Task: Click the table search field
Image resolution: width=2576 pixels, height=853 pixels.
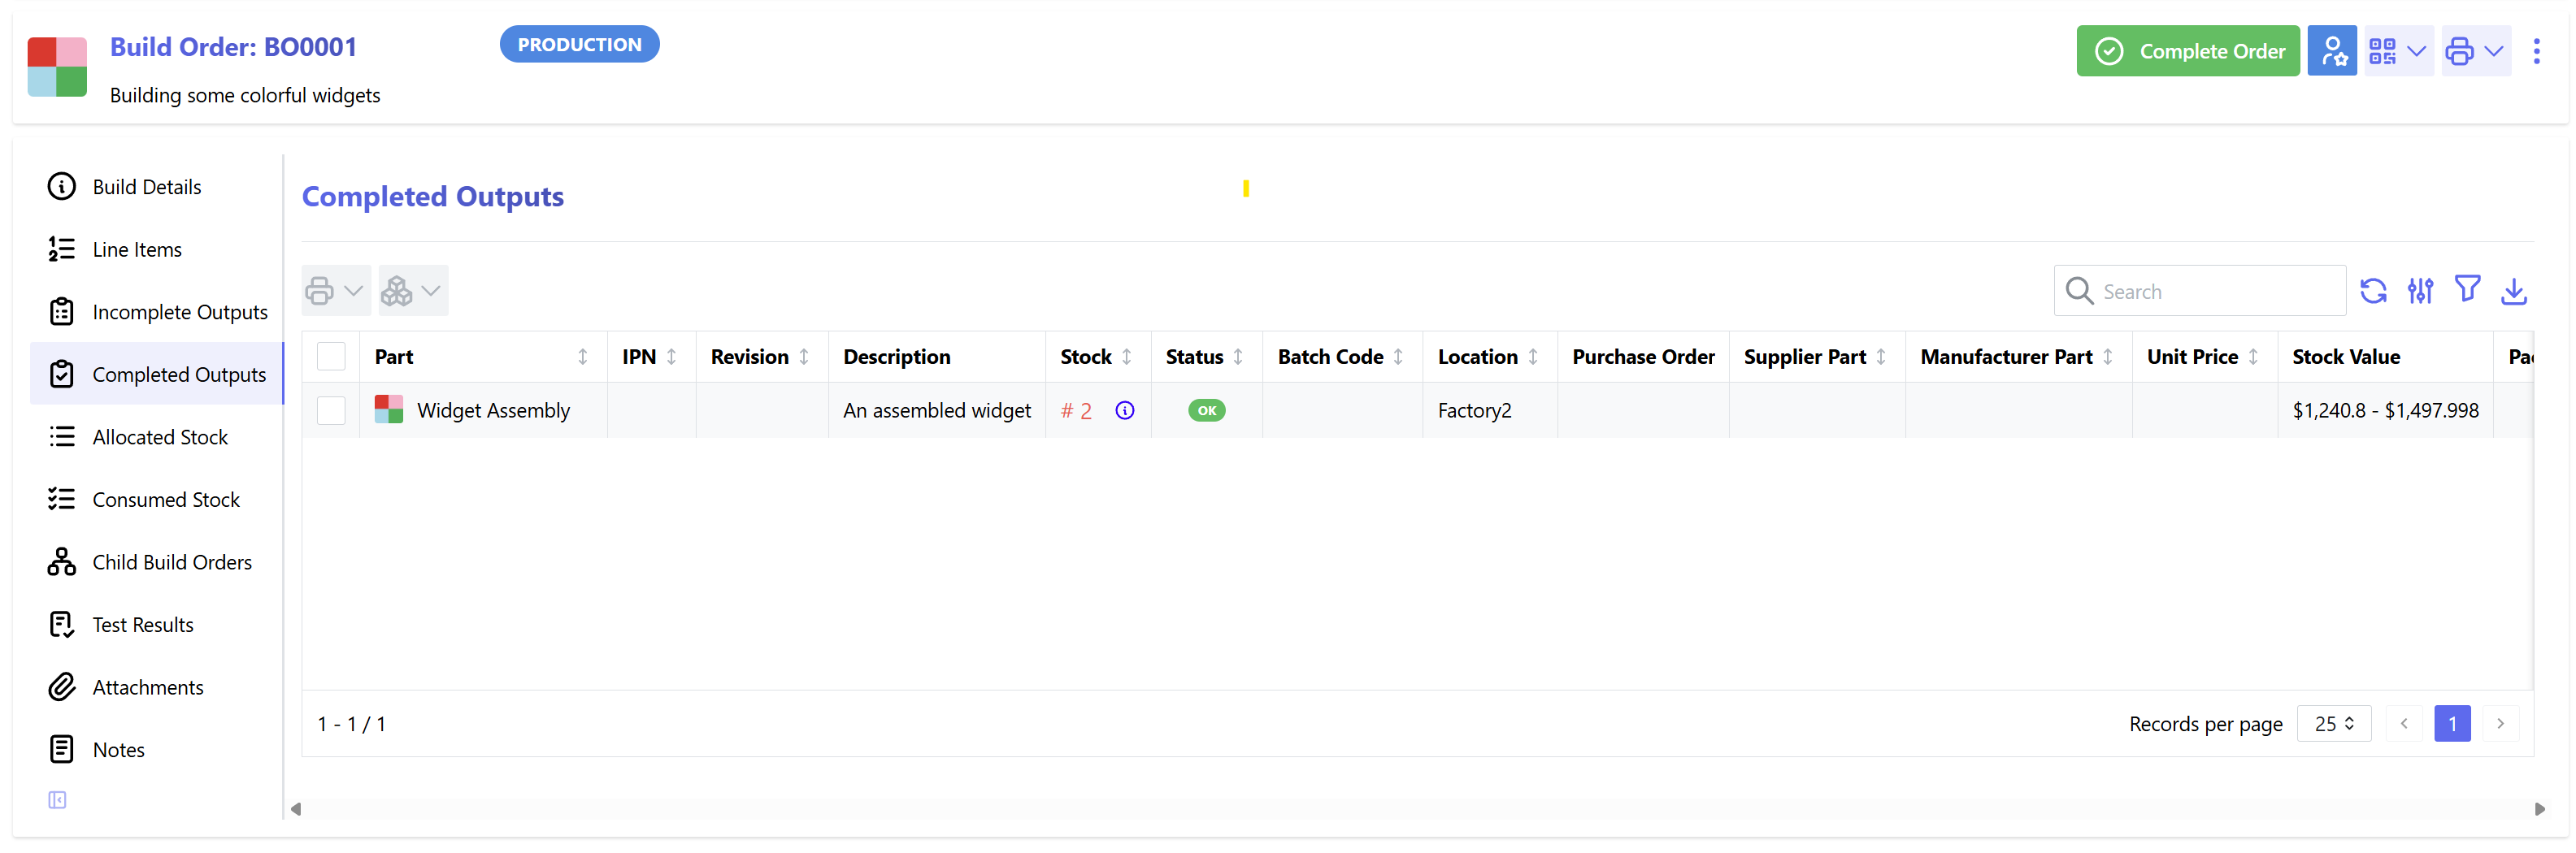Action: click(2200, 291)
